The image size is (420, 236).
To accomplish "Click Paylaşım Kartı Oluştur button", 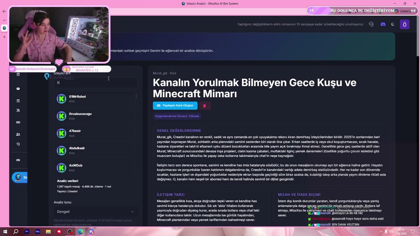I will click(175, 106).
